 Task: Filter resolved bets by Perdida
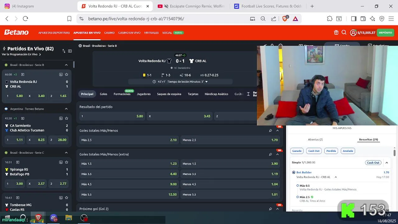coord(331,151)
